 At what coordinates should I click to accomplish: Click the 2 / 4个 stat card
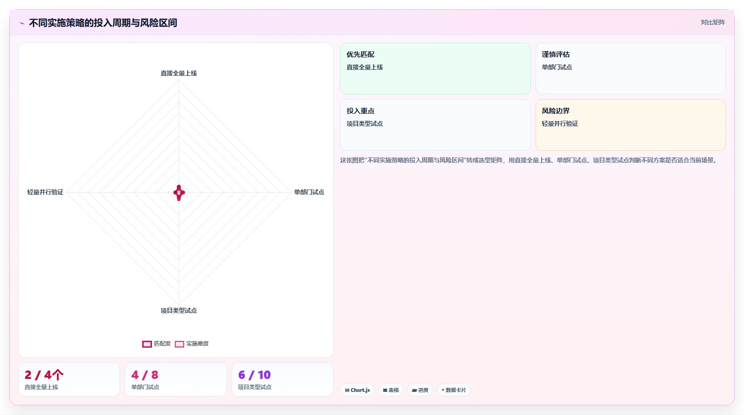(x=69, y=379)
